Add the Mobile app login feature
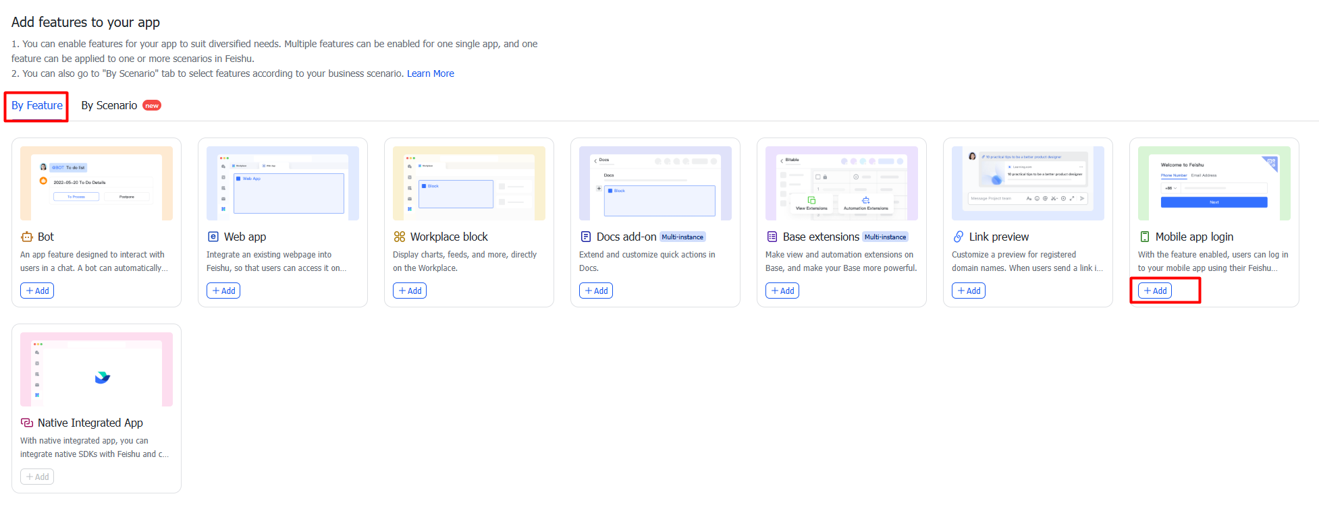 (1155, 291)
